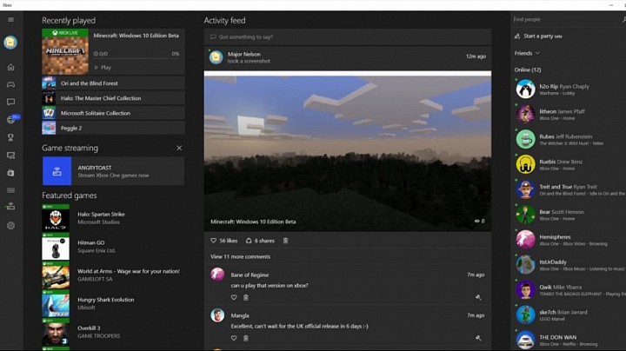Go to Home in the sidebar
626x351 pixels.
pos(10,67)
